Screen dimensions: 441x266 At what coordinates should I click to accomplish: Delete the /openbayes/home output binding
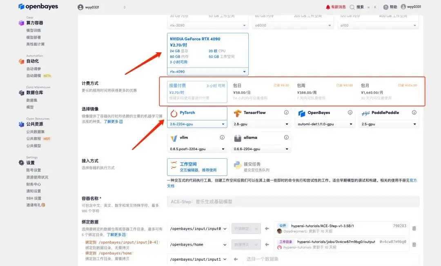click(414, 244)
